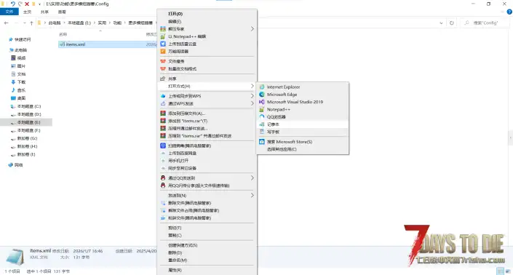Select 本地磁盘 (C:) in navigation pane
Screen dimensions: 513x275
pos(29,107)
